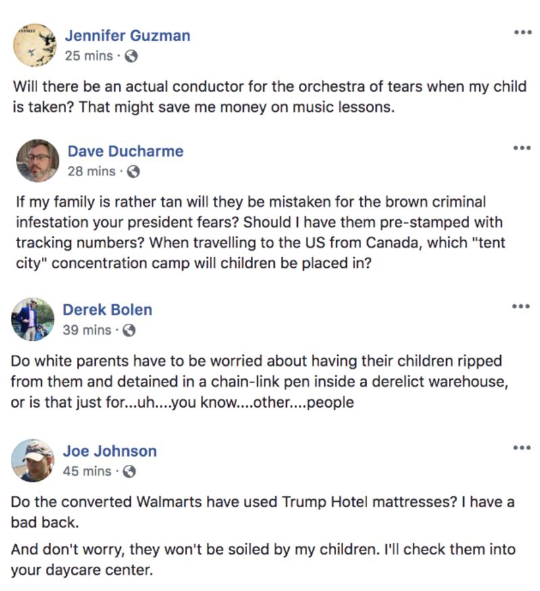The width and height of the screenshot is (540, 591).
Task: Click the globe icon beside Joe Johnson's 45 mins
Action: point(130,472)
